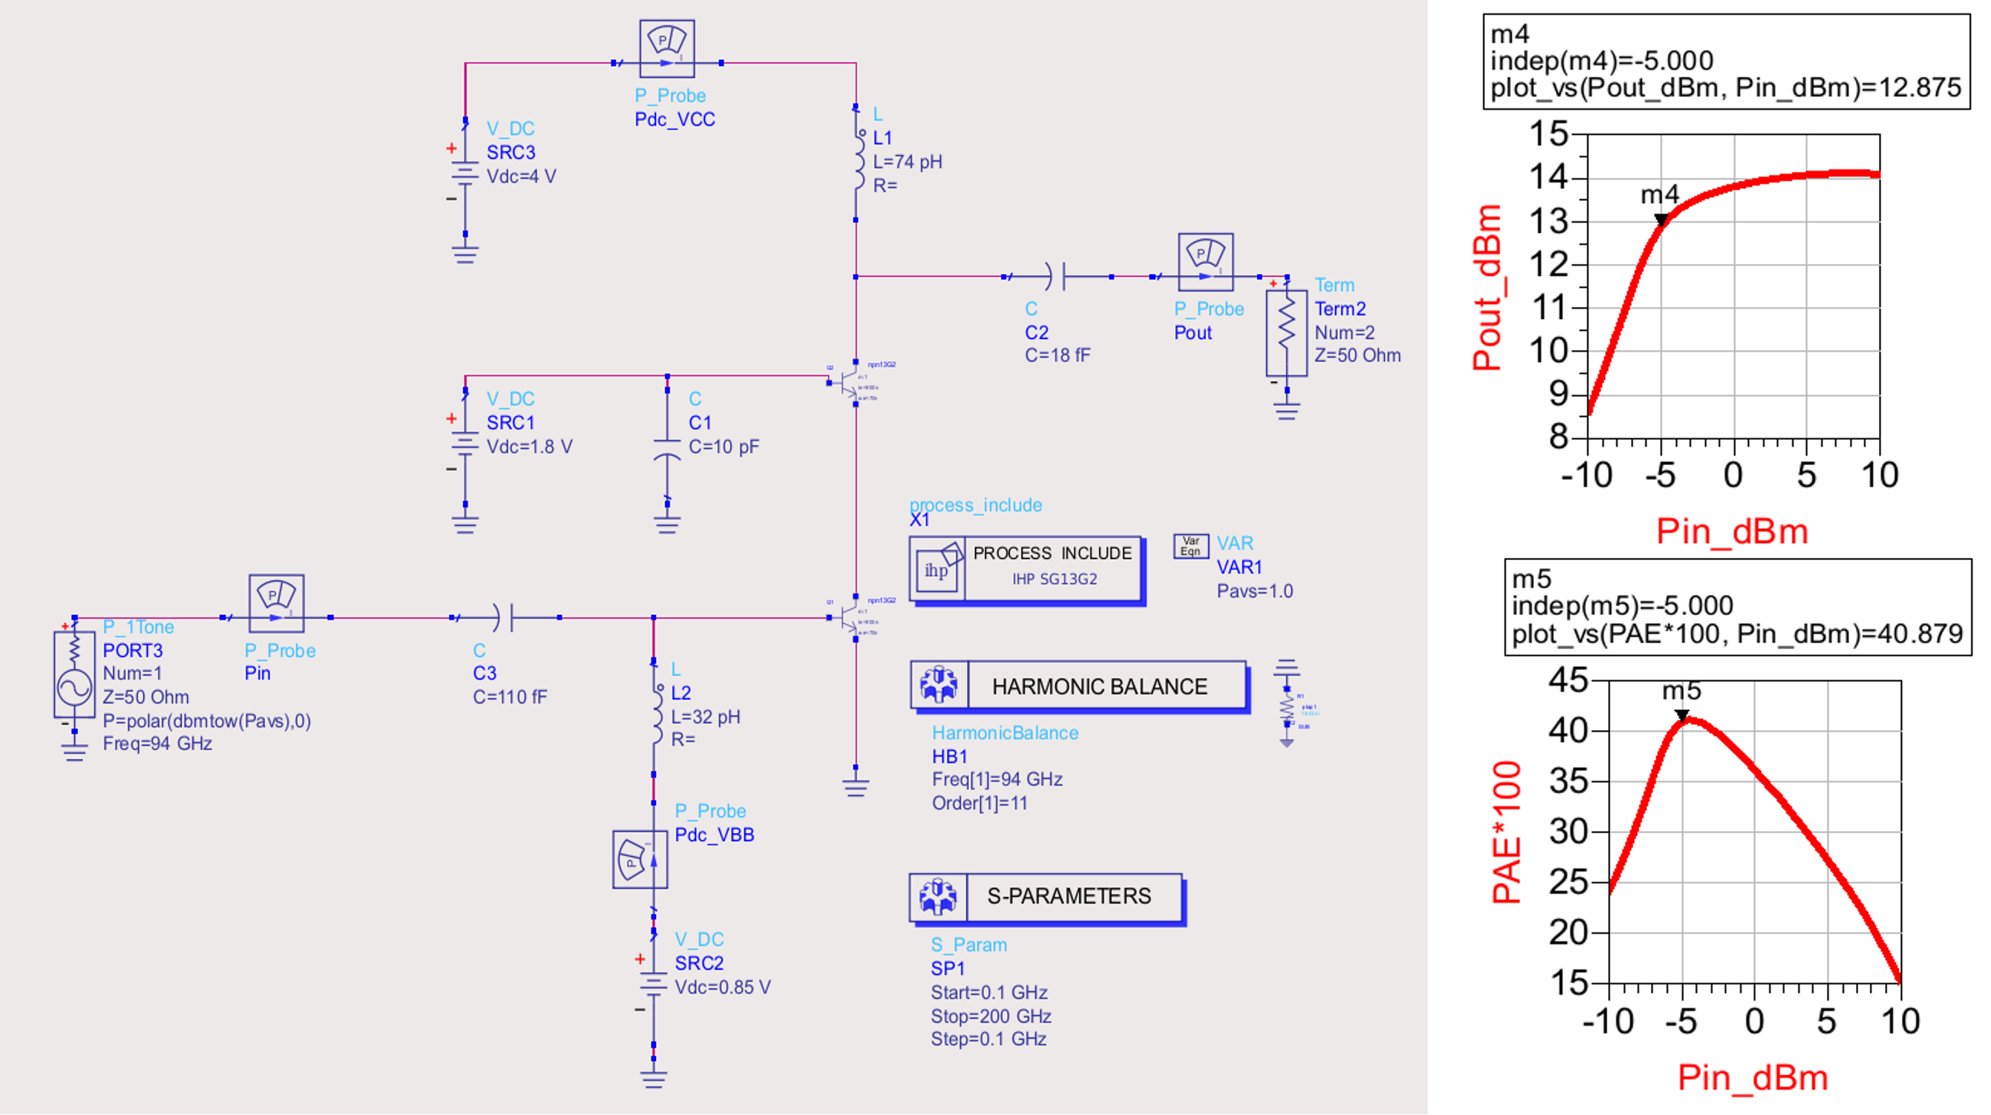This screenshot has width=1991, height=1115.
Task: Click the m5 marker on PAE curve
Action: point(1682,716)
